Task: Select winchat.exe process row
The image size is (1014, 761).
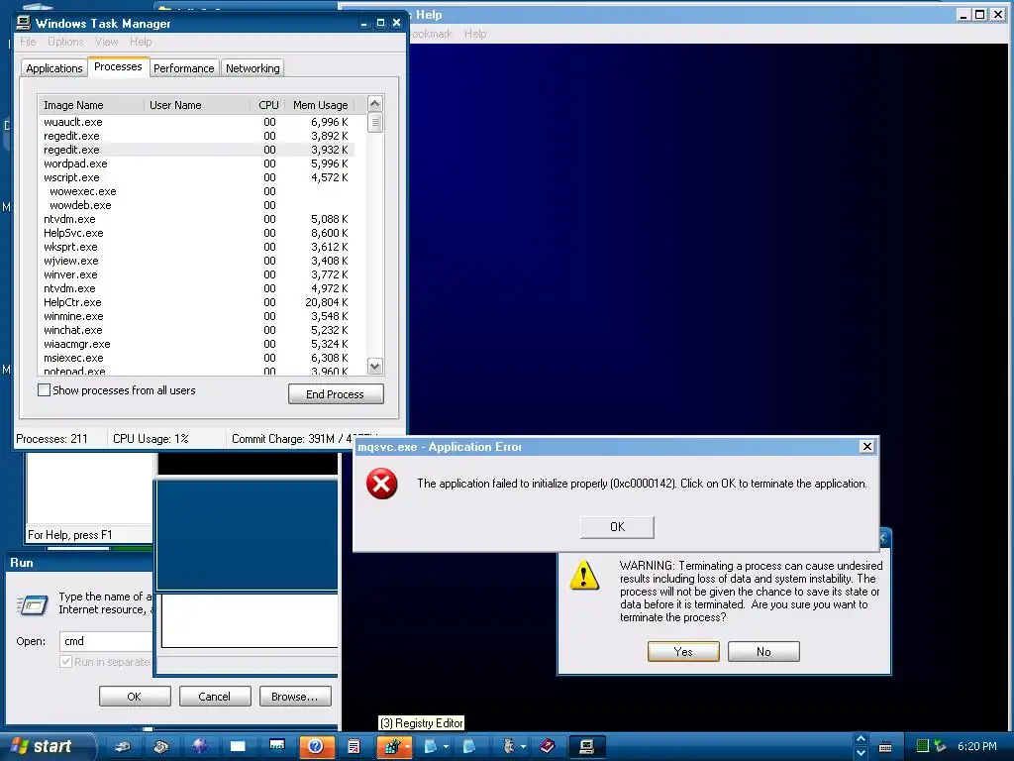Action: (x=197, y=330)
